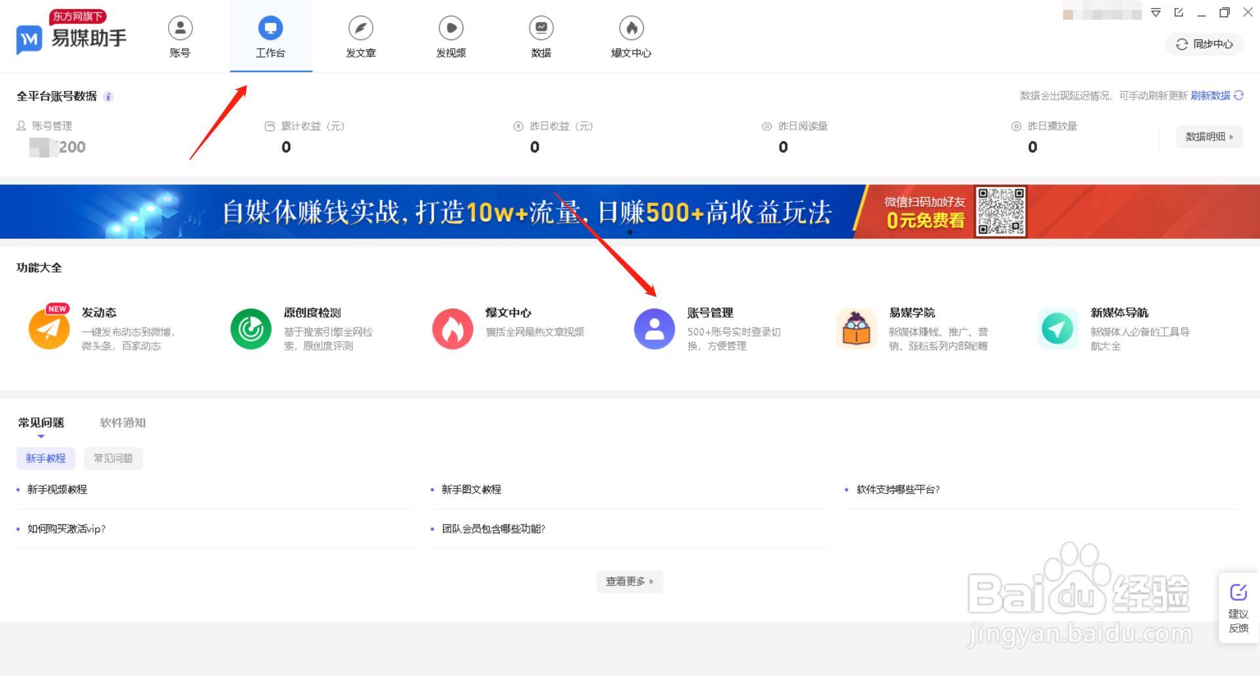Click the 发动态 paper plane icon
This screenshot has height=676, width=1260.
49,329
